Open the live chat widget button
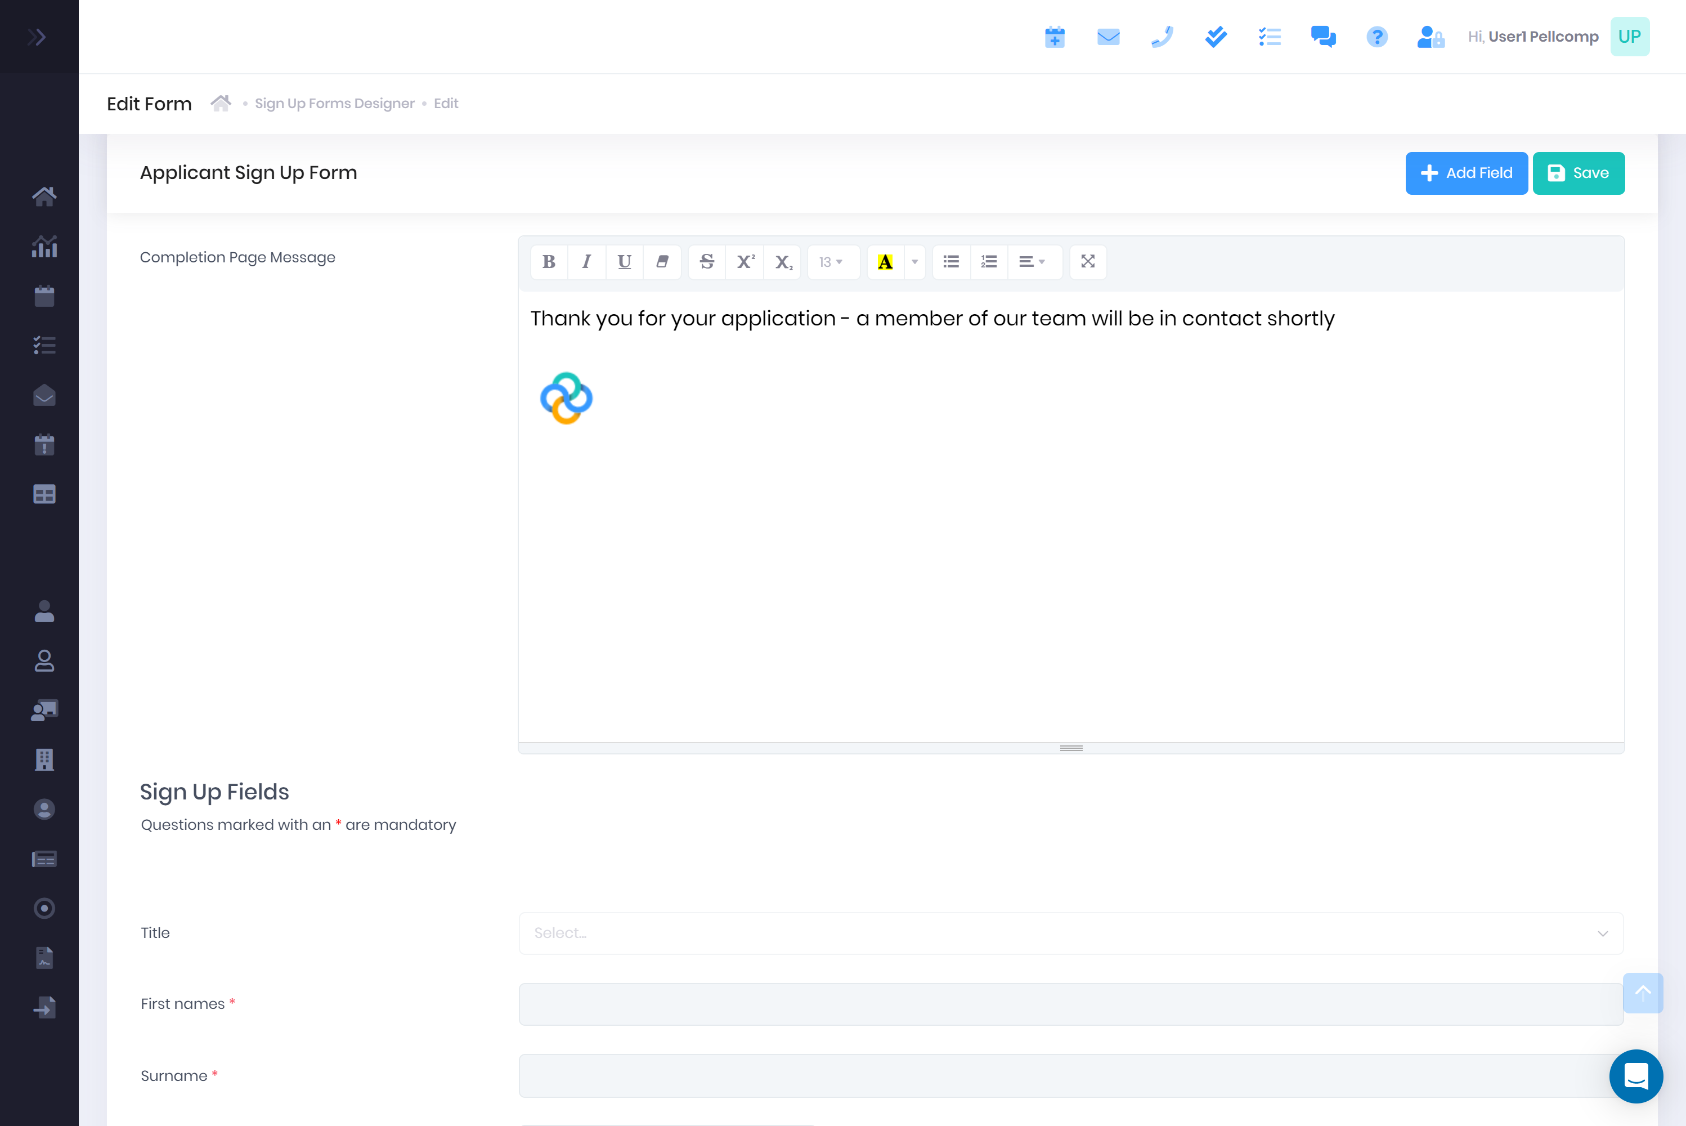Viewport: 1686px width, 1126px height. (1636, 1076)
